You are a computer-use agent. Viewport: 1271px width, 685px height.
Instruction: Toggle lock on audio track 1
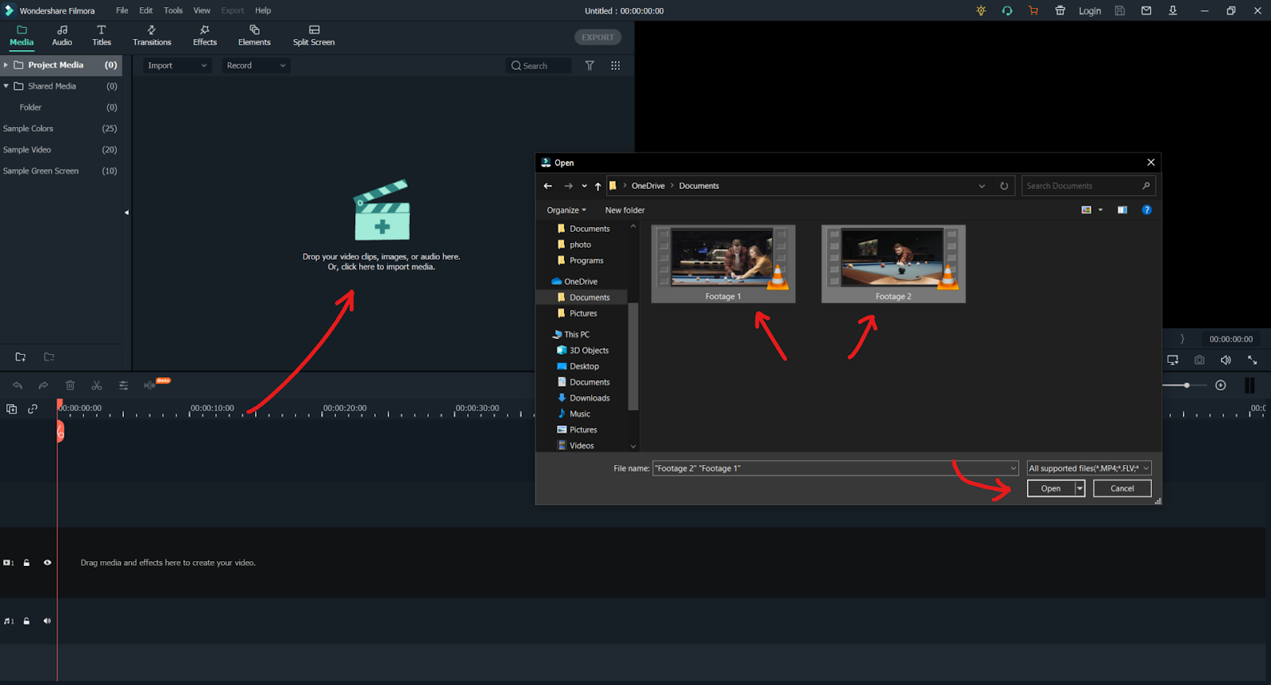click(x=26, y=622)
